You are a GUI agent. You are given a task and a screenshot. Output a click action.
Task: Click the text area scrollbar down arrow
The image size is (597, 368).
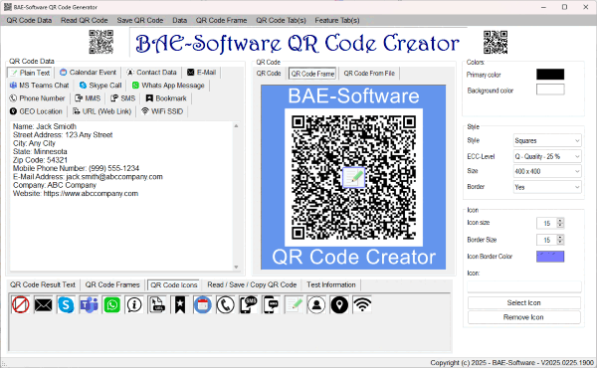[x=236, y=267]
